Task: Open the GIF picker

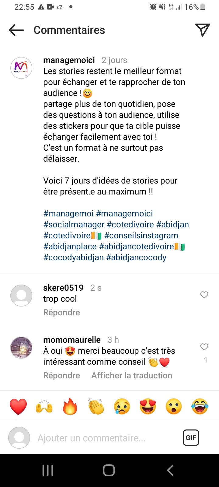Action: pyautogui.click(x=191, y=438)
